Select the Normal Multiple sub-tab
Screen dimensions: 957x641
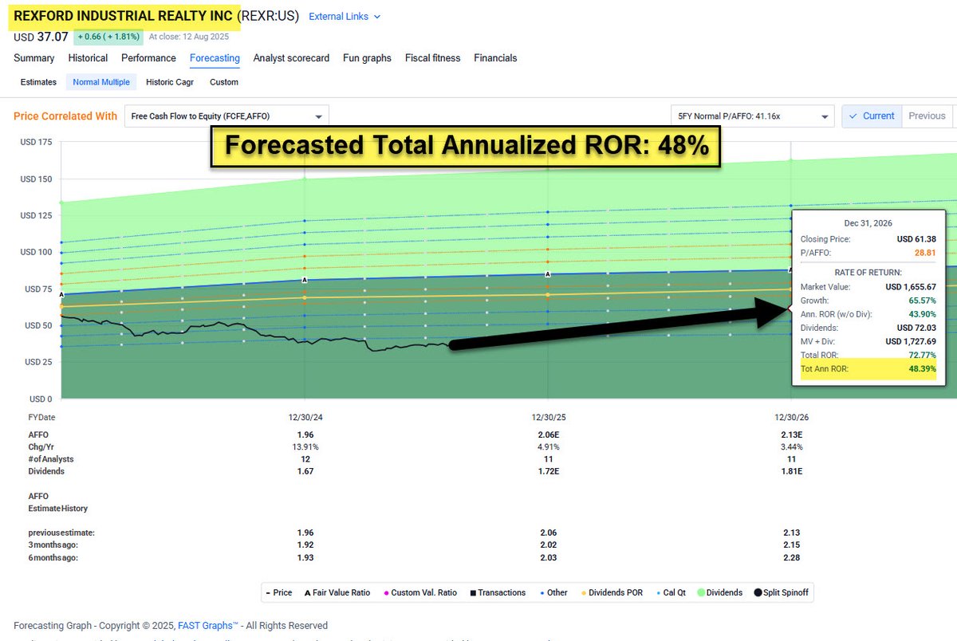101,82
